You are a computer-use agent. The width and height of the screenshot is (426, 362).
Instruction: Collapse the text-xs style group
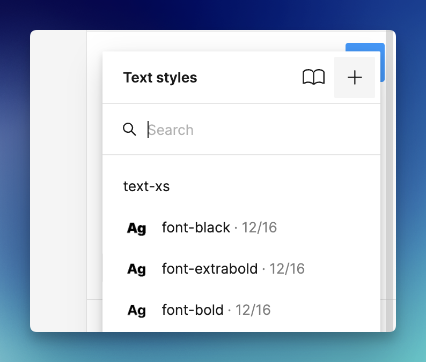(146, 186)
